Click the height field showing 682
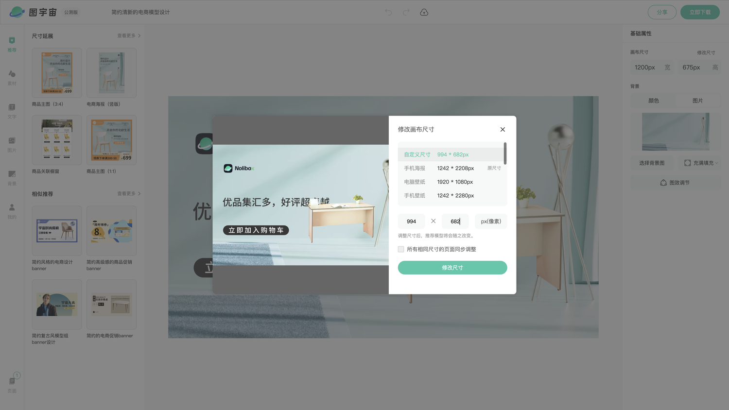This screenshot has width=729, height=410. pyautogui.click(x=455, y=221)
